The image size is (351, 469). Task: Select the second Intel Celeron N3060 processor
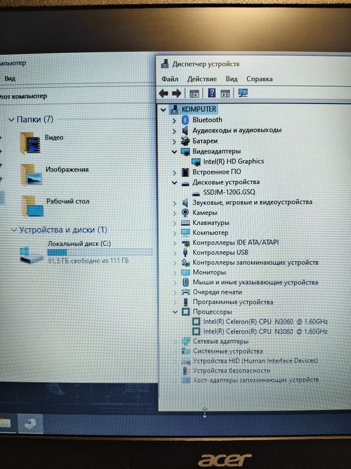(x=265, y=332)
